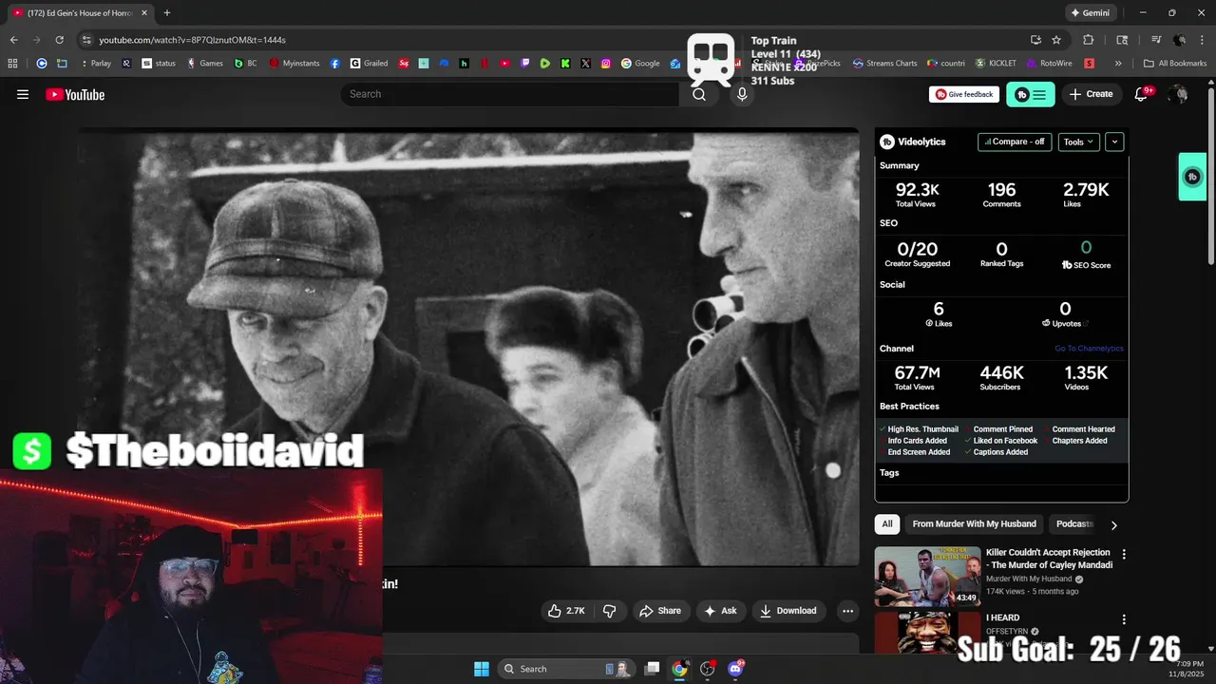Show more bookmarks with double chevron
Viewport: 1216px width, 684px height.
coord(1118,64)
